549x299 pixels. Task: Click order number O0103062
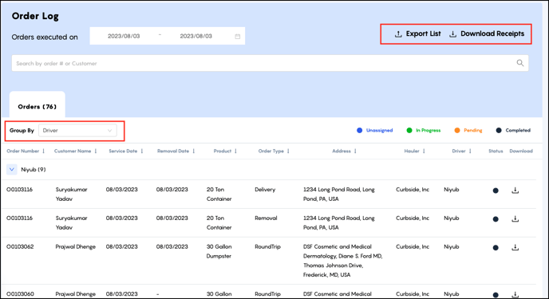tap(20, 246)
